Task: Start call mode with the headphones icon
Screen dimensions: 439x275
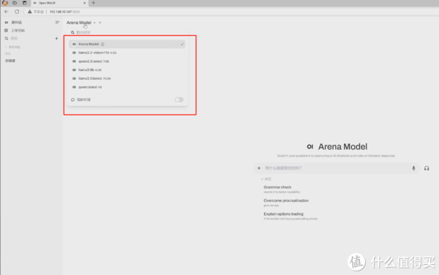Action: tap(427, 168)
